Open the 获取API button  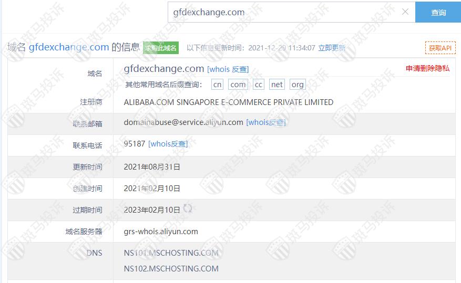[x=440, y=48]
